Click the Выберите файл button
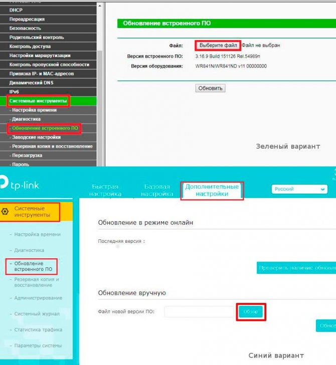 pos(218,45)
